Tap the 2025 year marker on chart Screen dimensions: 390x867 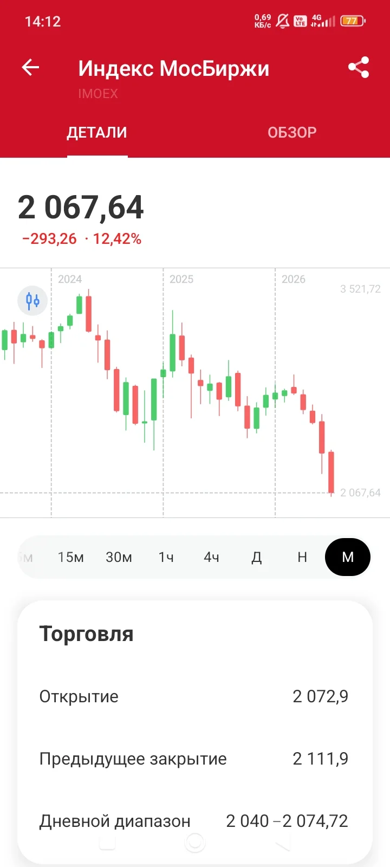(181, 279)
